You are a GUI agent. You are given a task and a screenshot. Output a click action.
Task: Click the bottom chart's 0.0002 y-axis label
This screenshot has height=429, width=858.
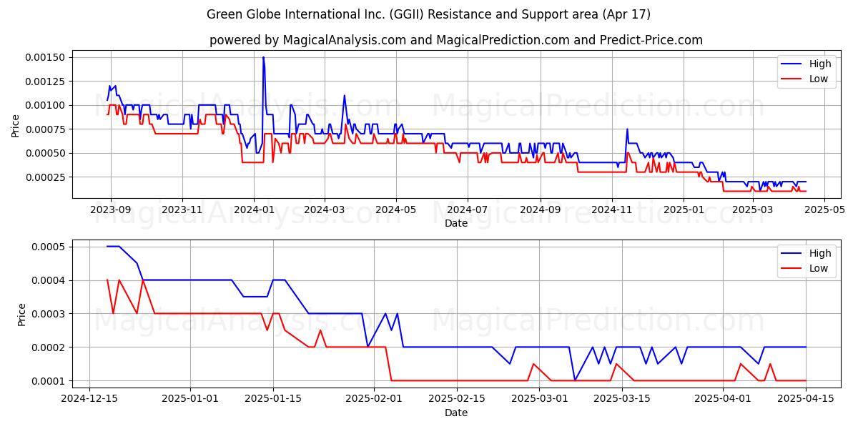(49, 347)
